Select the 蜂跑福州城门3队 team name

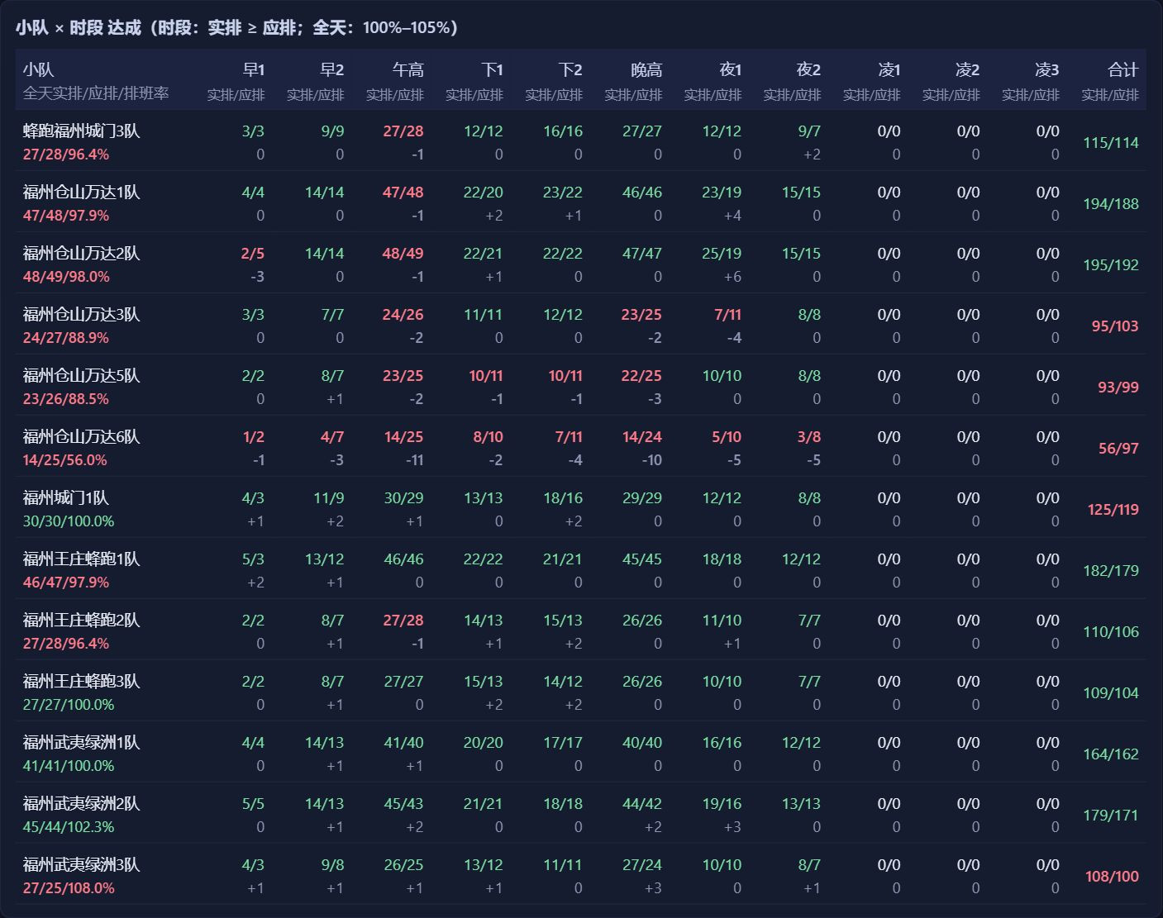click(x=82, y=131)
